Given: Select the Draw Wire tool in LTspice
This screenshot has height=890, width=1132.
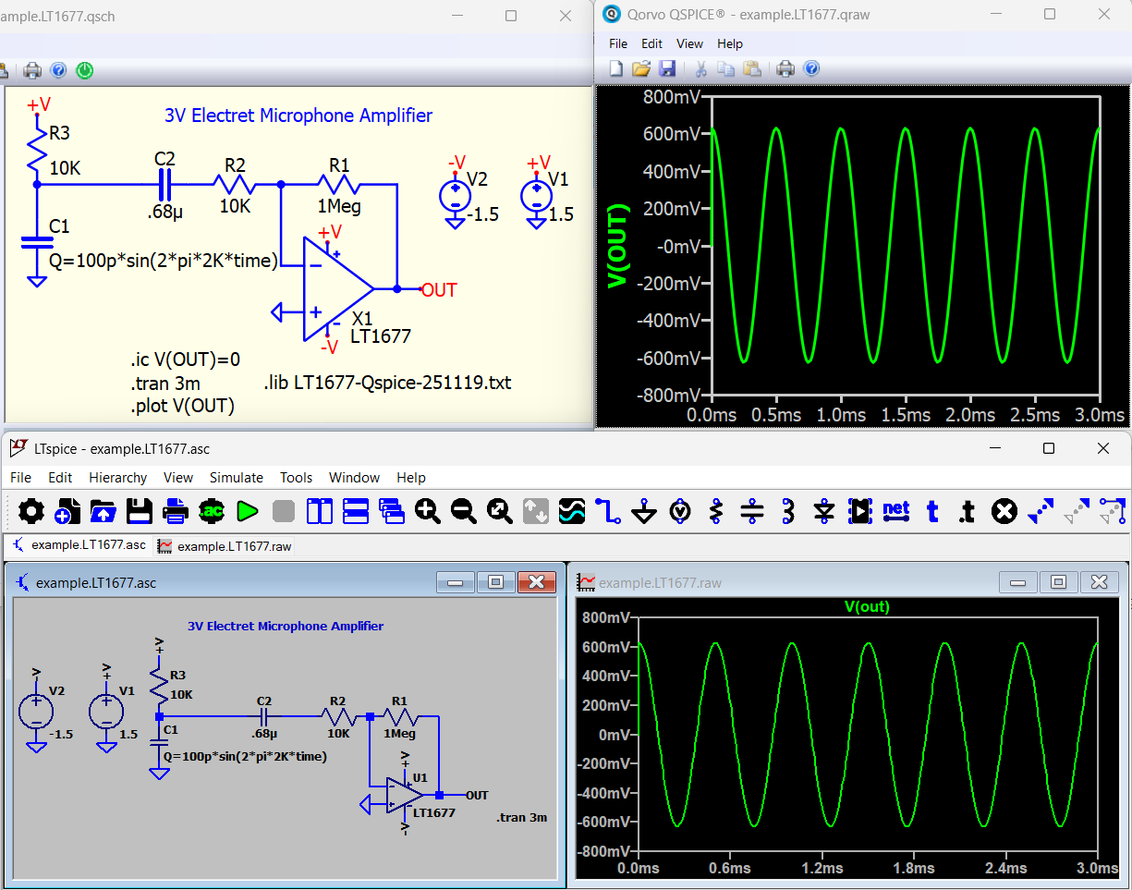Looking at the screenshot, I should point(608,510).
